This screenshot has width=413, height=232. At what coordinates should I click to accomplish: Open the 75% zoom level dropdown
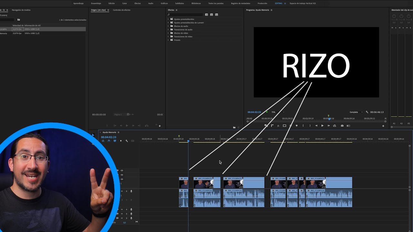278,112
